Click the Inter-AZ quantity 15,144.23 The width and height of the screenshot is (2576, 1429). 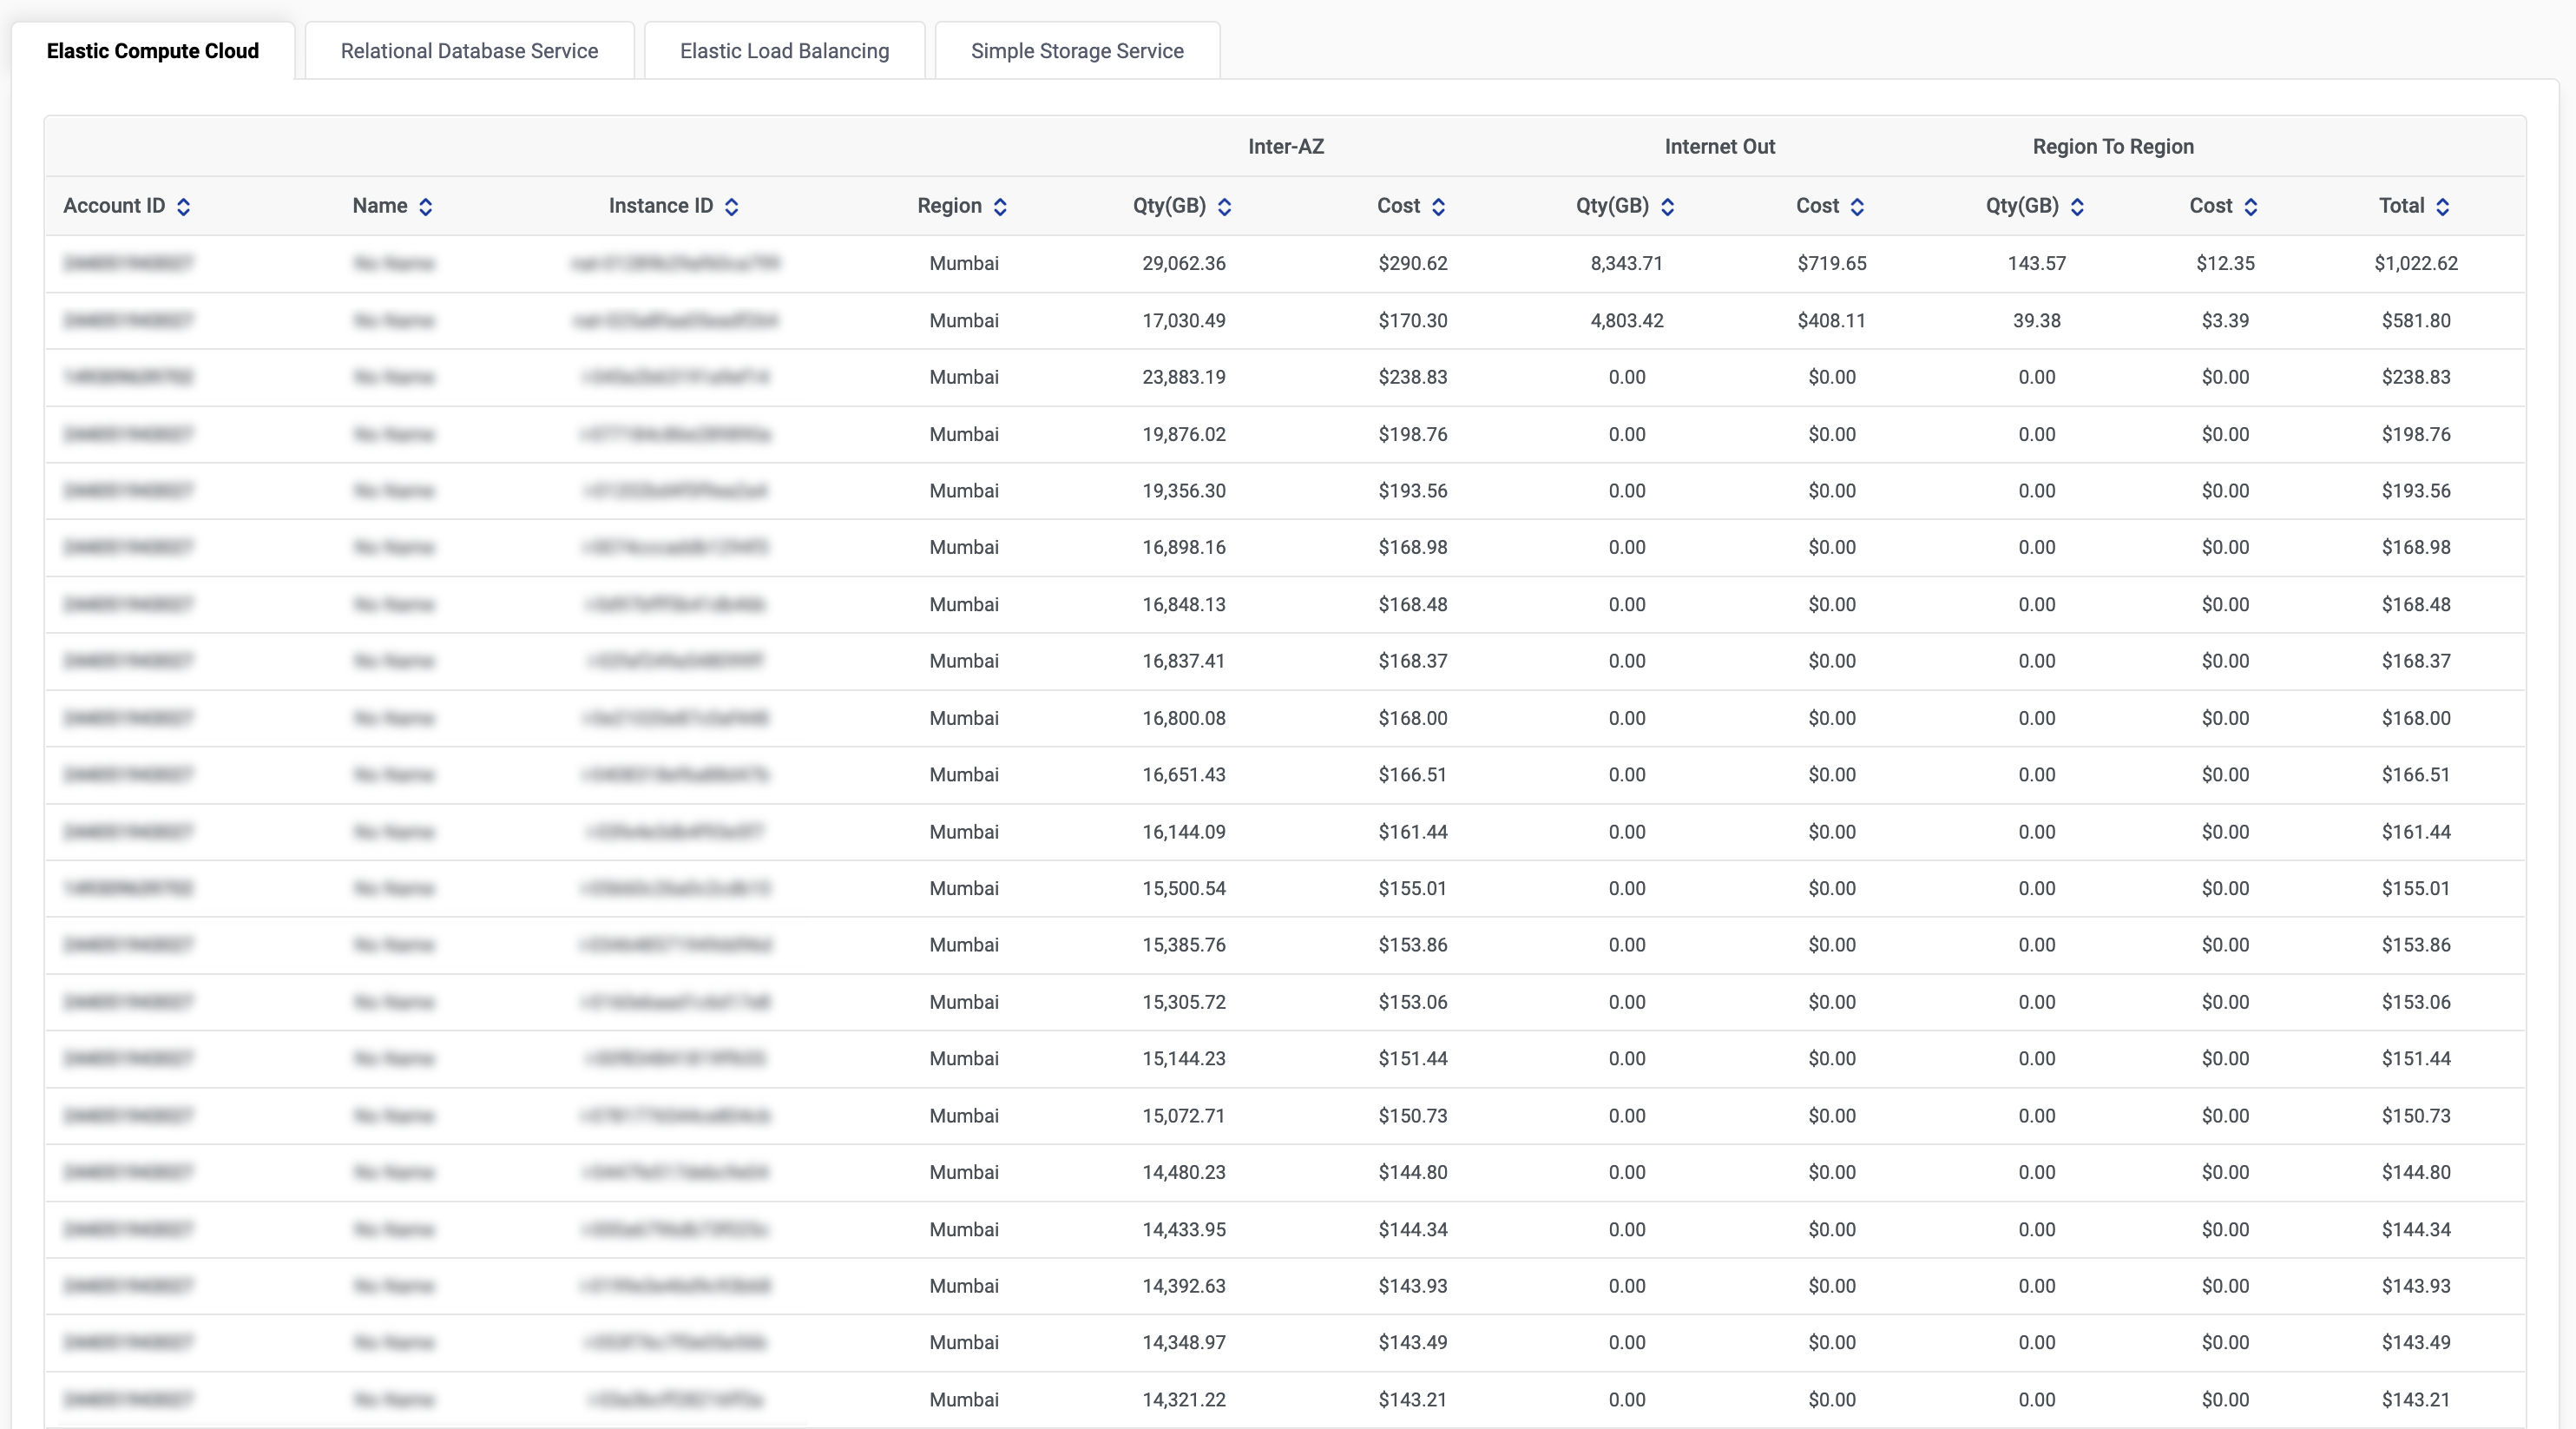coord(1184,1059)
